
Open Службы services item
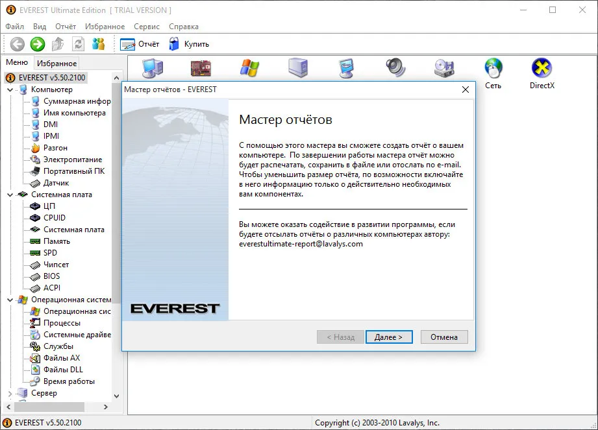[51, 346]
